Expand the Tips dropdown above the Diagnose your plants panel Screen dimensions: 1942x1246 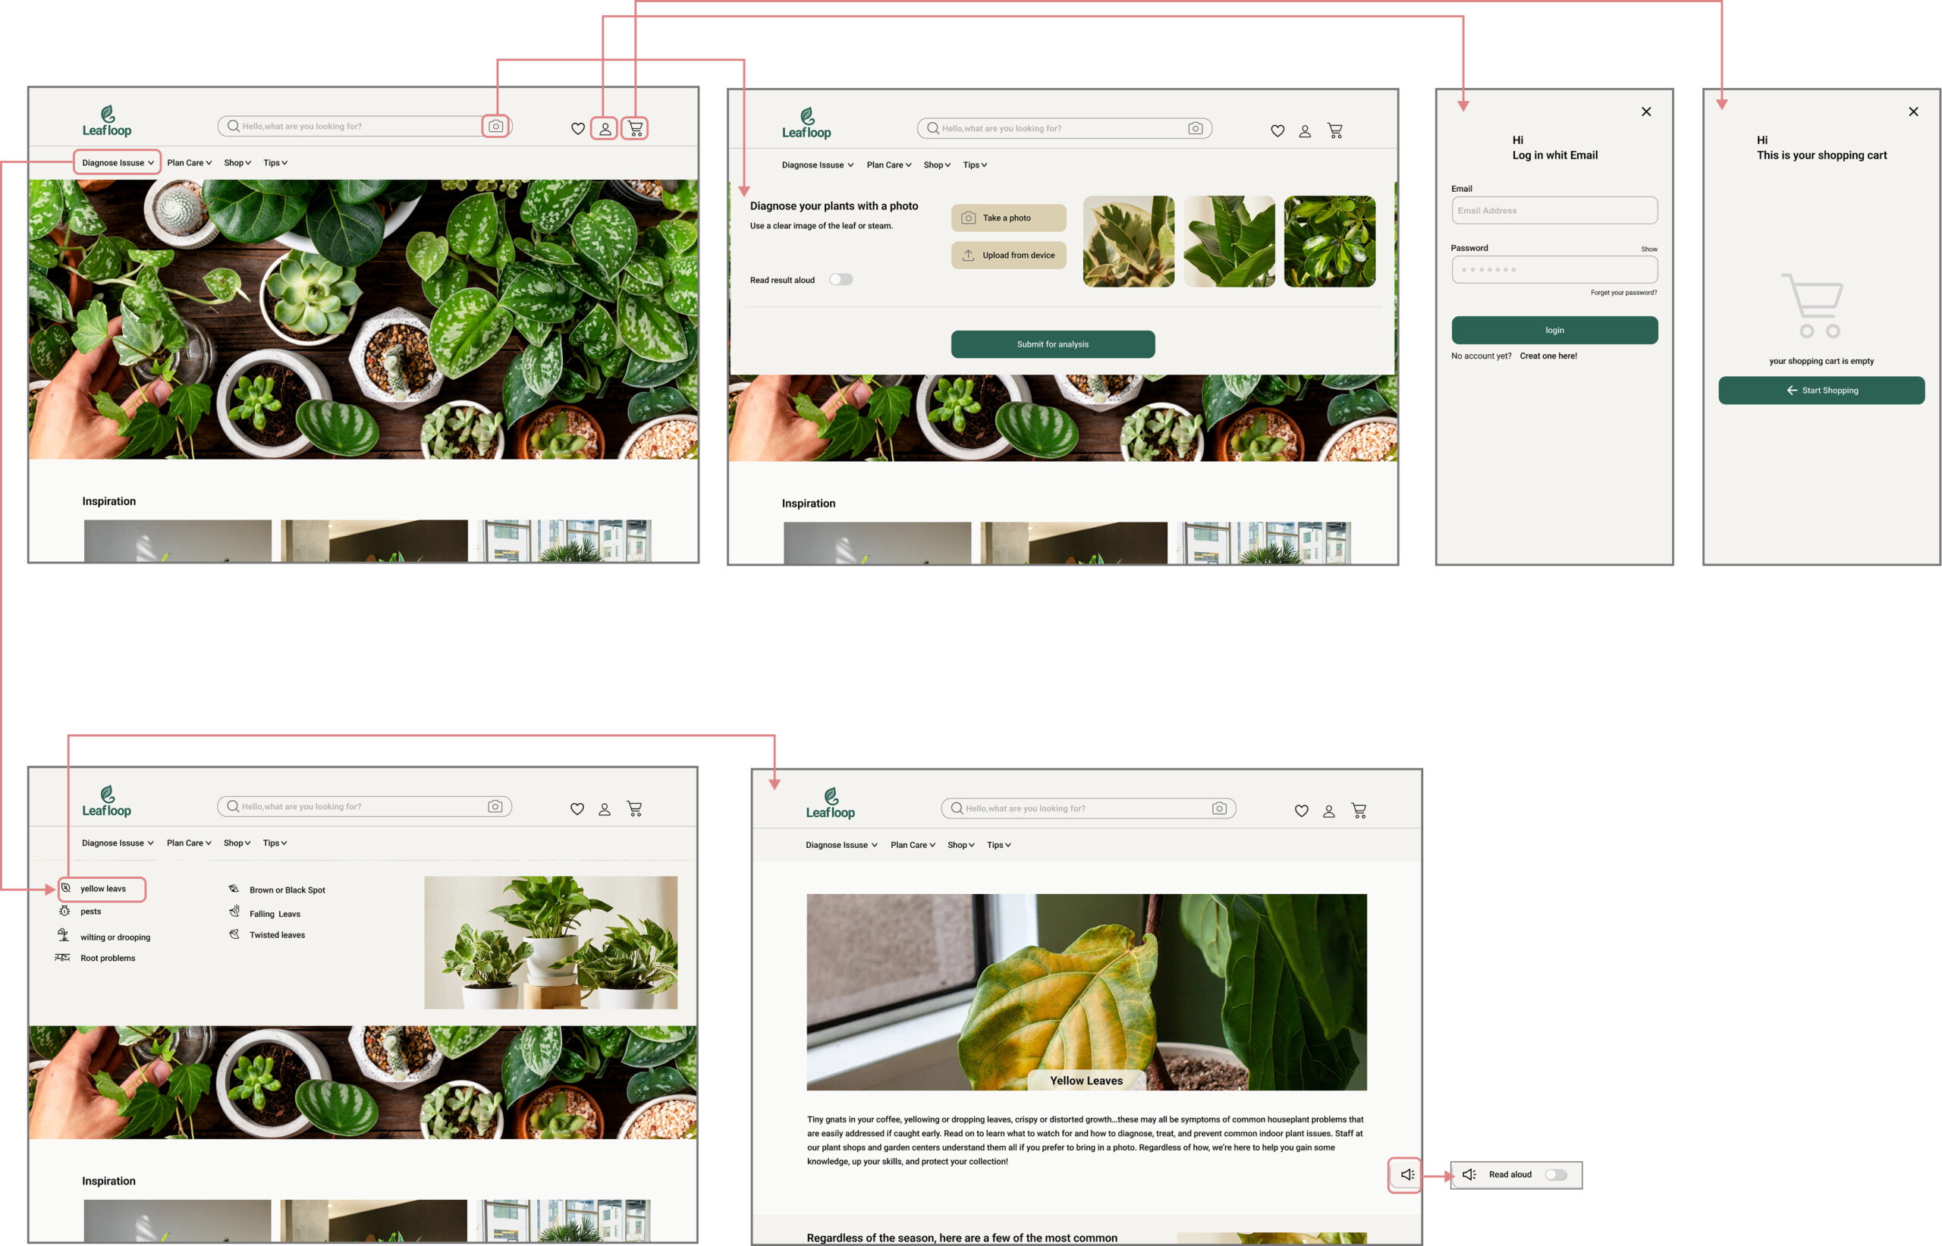pos(974,165)
